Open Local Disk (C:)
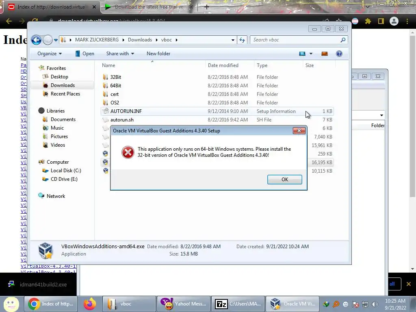This screenshot has width=416, height=312. click(x=66, y=171)
